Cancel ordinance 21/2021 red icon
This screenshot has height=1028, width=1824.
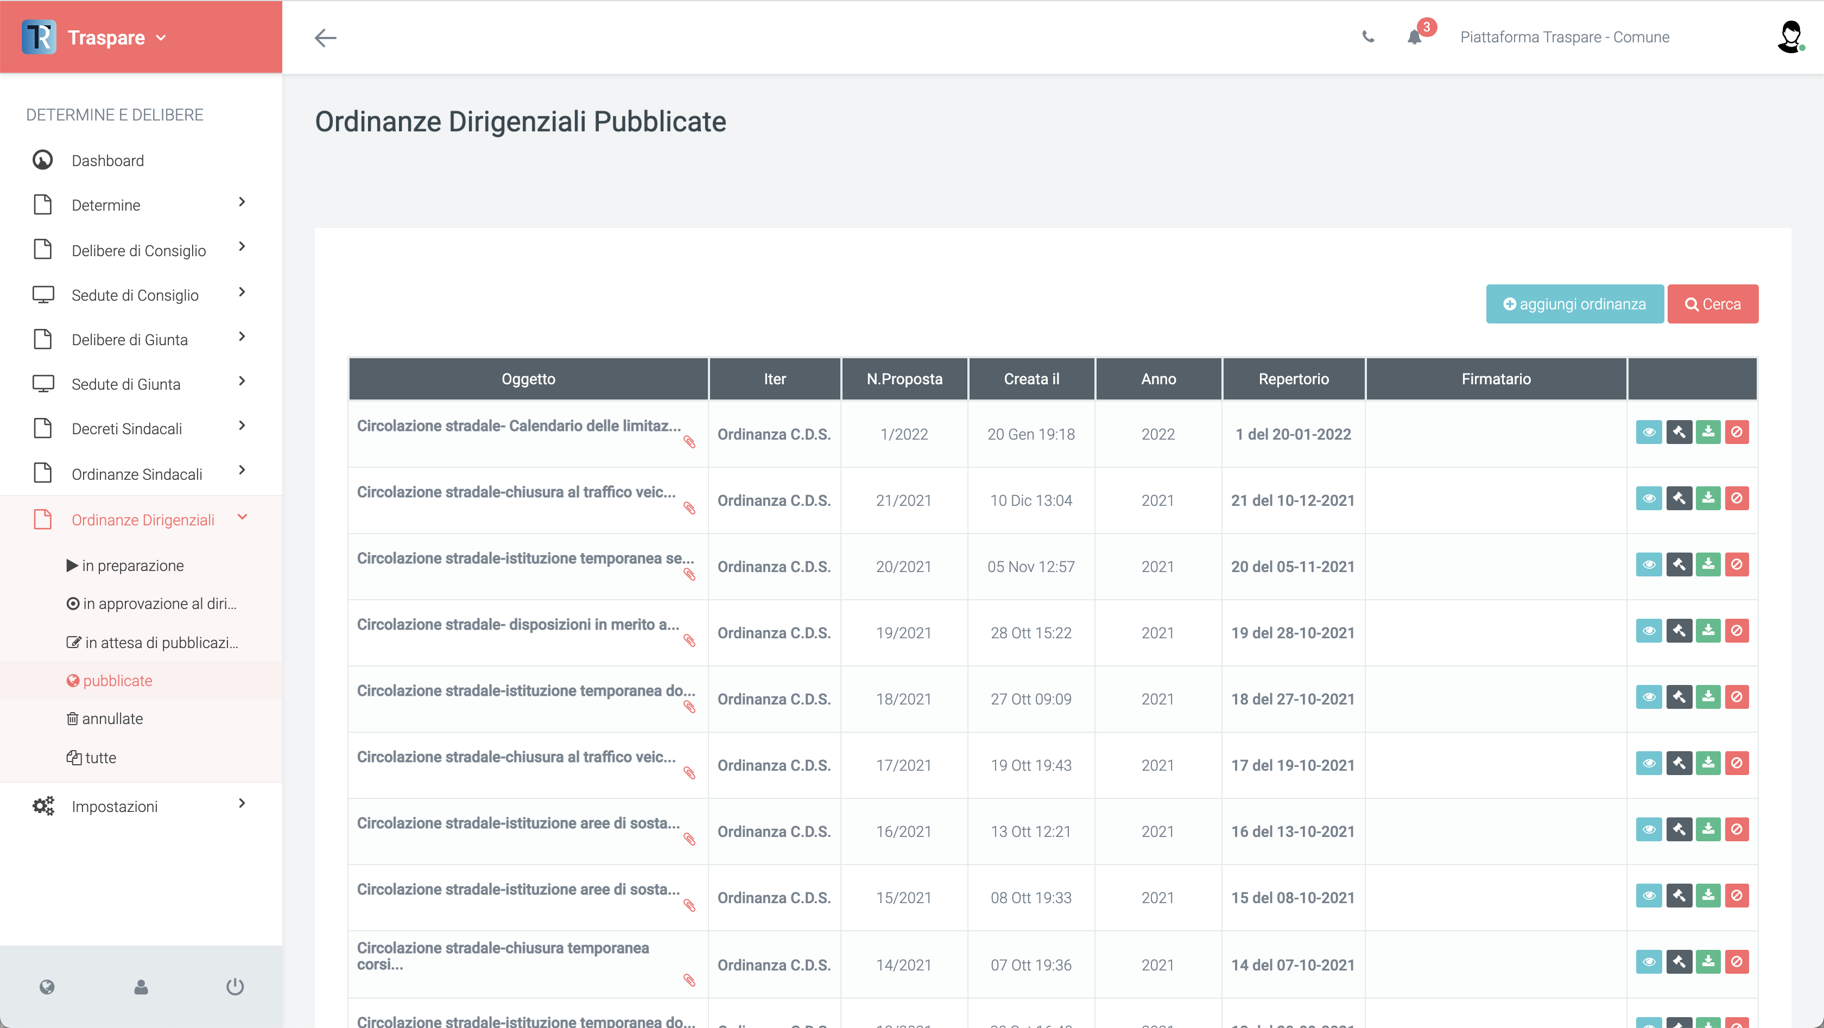1737,498
